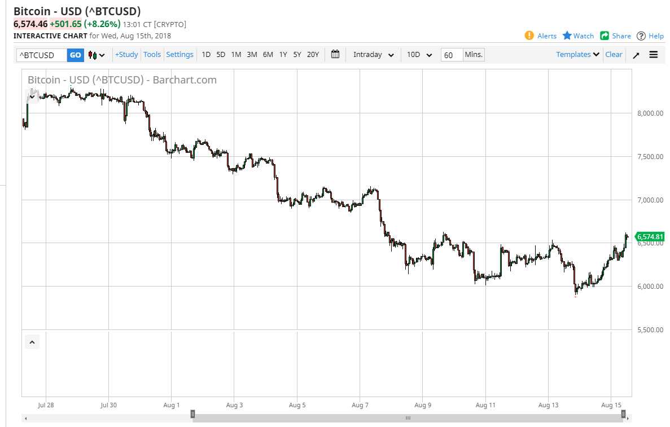This screenshot has width=670, height=427.
Task: Open the Alerts panel
Action: [x=540, y=36]
